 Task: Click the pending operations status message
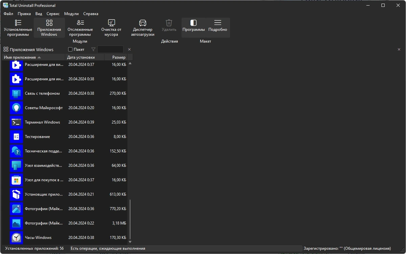[x=108, y=249]
